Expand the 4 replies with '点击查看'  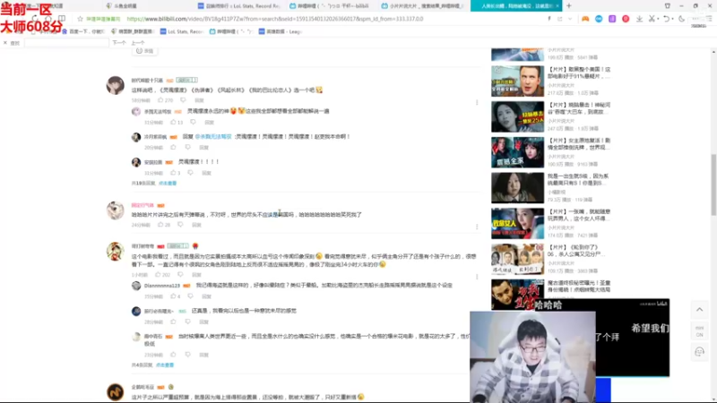point(165,365)
